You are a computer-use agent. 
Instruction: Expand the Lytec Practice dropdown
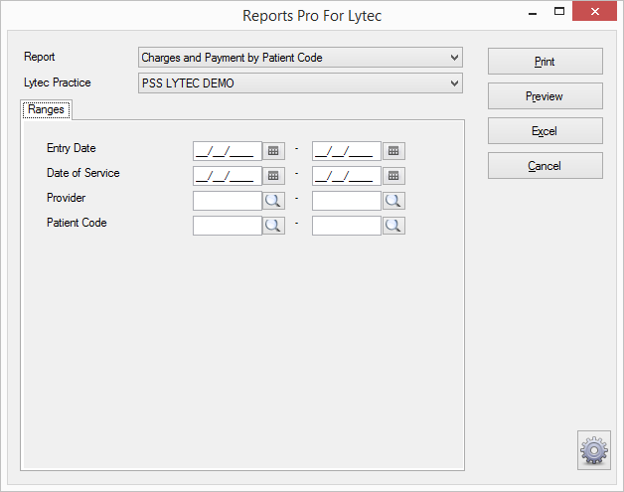point(454,83)
